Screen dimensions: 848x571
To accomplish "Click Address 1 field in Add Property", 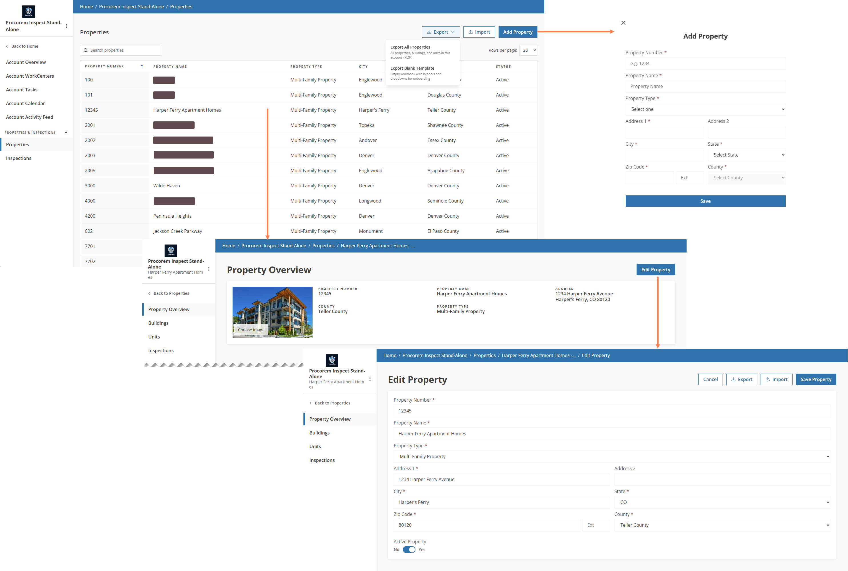I will tap(664, 132).
